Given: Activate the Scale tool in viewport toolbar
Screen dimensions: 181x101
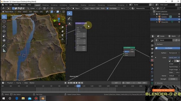Looking at the screenshot, I should pos(4,36).
